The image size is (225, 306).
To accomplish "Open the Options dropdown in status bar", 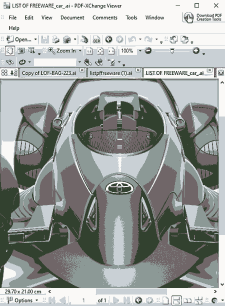I will [36, 300].
